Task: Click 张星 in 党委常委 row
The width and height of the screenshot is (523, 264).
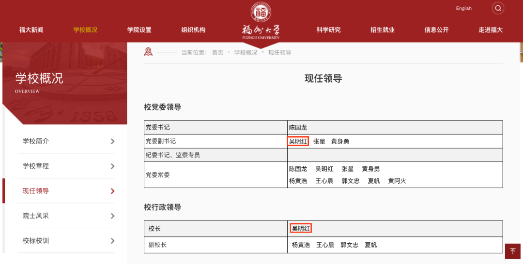Action: pyautogui.click(x=348, y=169)
